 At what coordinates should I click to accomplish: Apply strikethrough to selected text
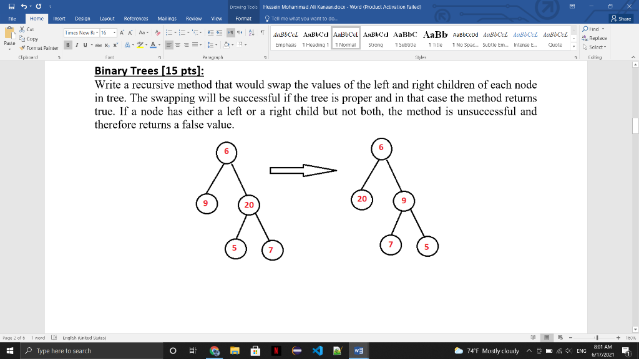point(98,45)
